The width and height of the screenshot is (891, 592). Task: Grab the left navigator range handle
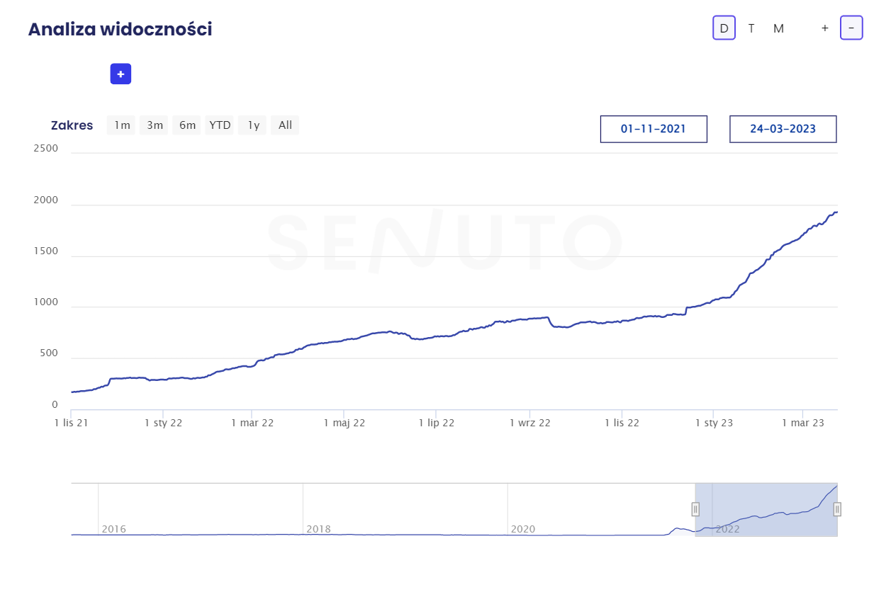coord(695,509)
